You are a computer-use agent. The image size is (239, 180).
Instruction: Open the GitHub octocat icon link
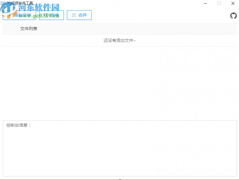click(233, 16)
